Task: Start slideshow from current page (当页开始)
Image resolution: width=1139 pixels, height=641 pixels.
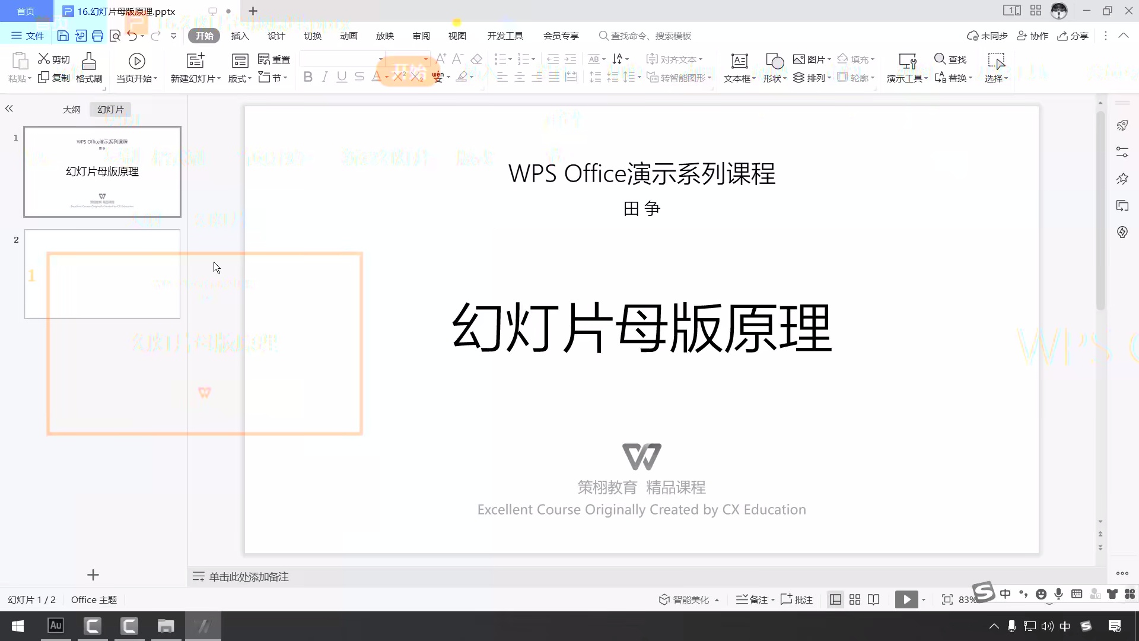Action: pos(136,68)
